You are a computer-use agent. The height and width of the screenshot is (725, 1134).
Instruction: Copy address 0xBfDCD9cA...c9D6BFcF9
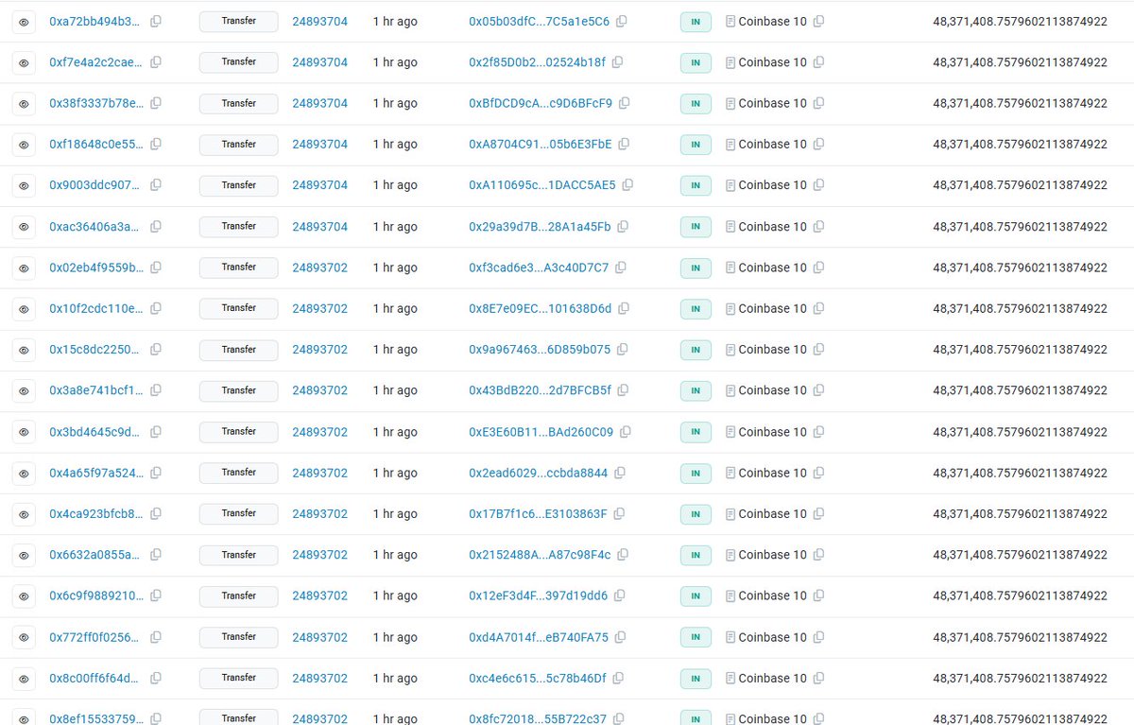click(624, 103)
